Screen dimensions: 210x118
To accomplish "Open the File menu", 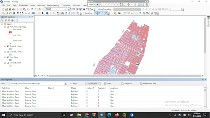I will (x=3, y=5).
